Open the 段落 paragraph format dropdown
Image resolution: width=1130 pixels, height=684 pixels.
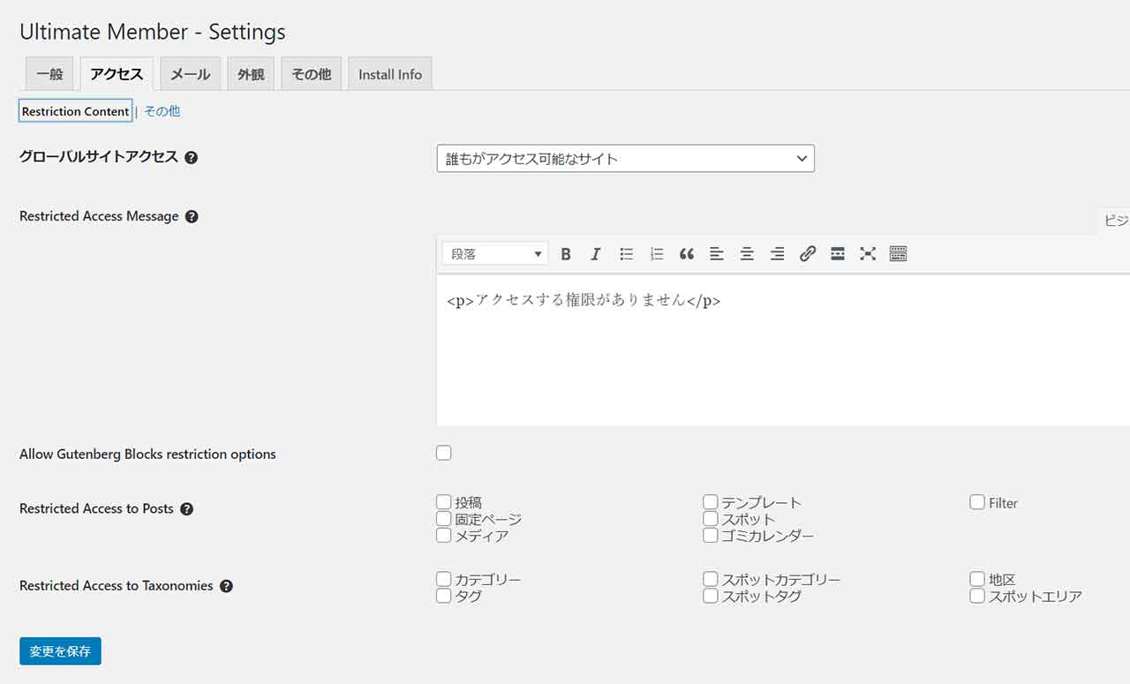point(495,254)
